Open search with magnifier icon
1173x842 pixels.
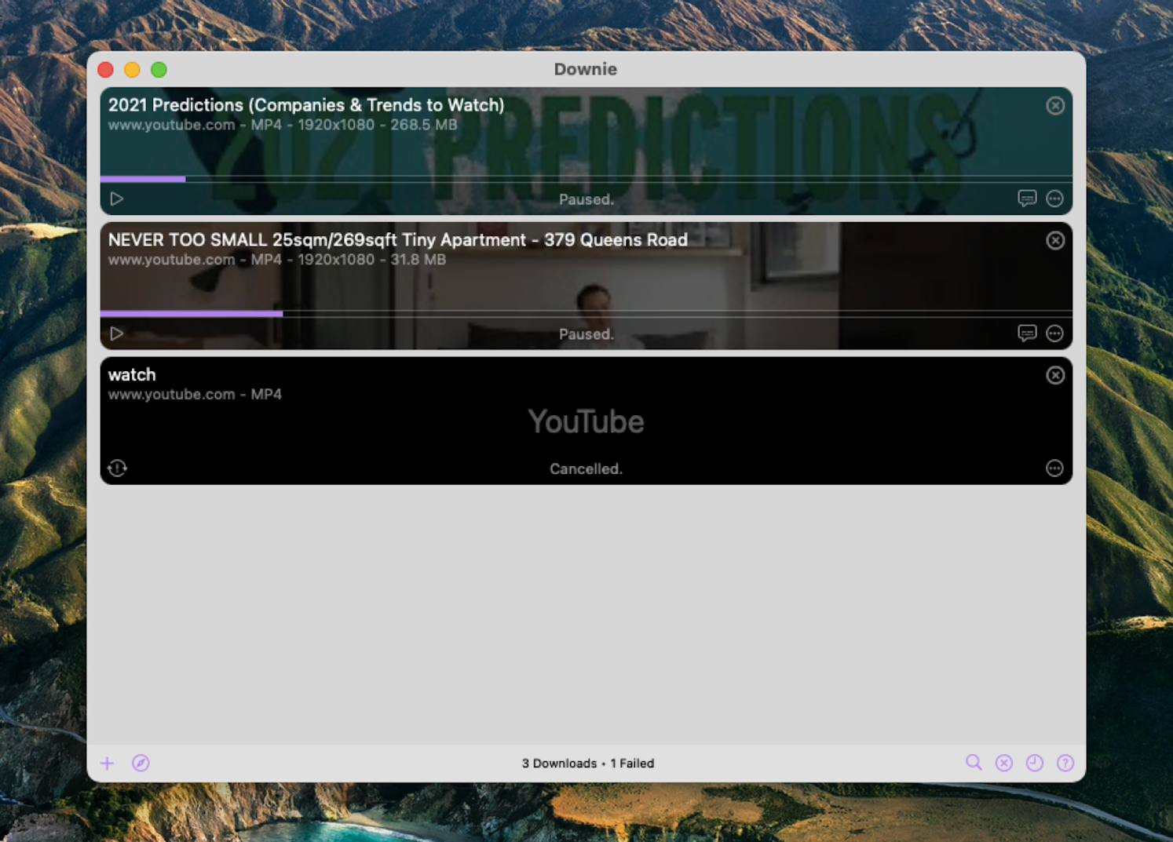[974, 762]
